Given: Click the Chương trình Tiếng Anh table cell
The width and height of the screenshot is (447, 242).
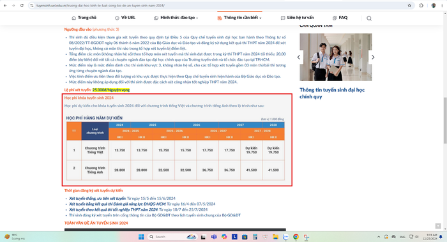Looking at the screenshot, I should pyautogui.click(x=95, y=170).
